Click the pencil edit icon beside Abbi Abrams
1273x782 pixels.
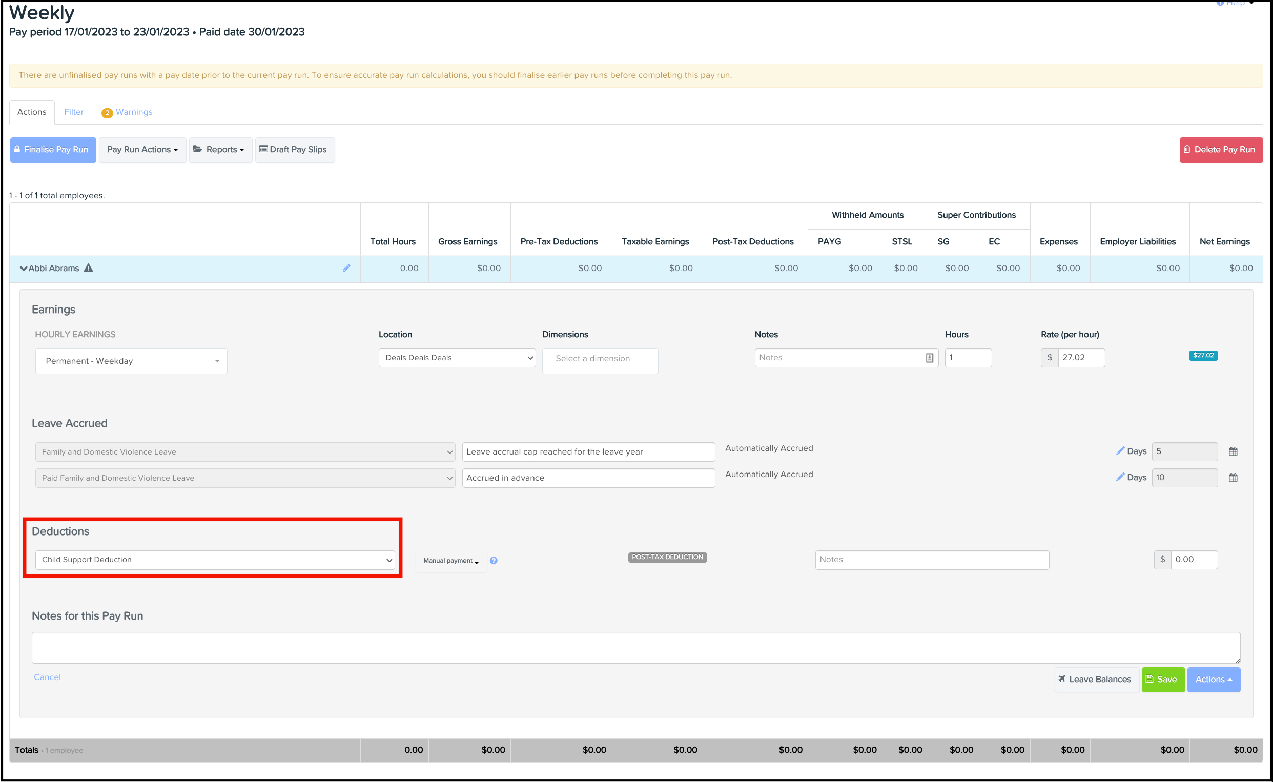pos(346,268)
